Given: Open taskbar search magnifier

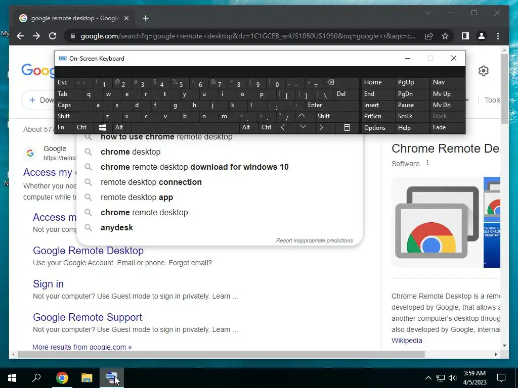Looking at the screenshot, I should coord(36,378).
